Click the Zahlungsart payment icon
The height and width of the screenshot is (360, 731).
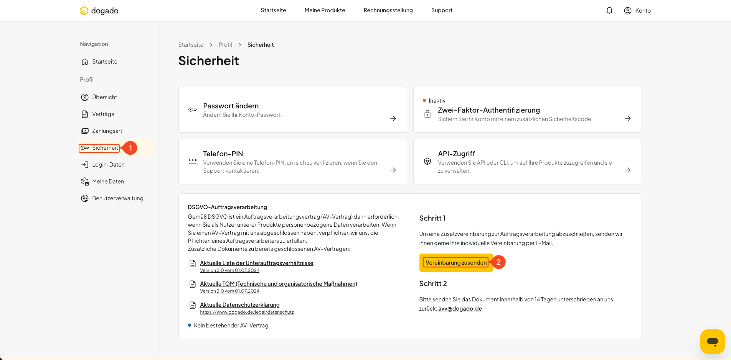(85, 131)
